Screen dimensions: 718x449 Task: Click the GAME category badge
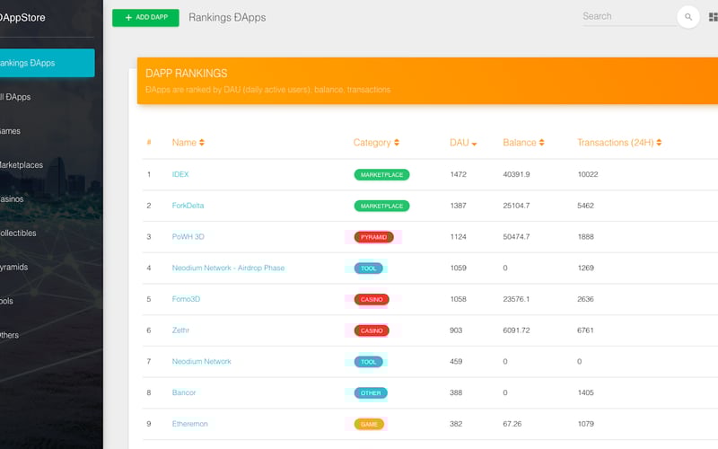(x=369, y=424)
